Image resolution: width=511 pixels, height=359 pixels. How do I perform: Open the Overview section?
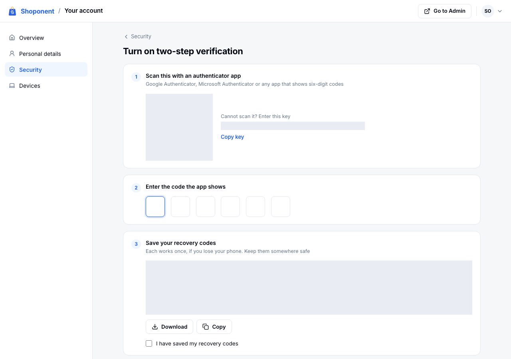click(x=46, y=38)
